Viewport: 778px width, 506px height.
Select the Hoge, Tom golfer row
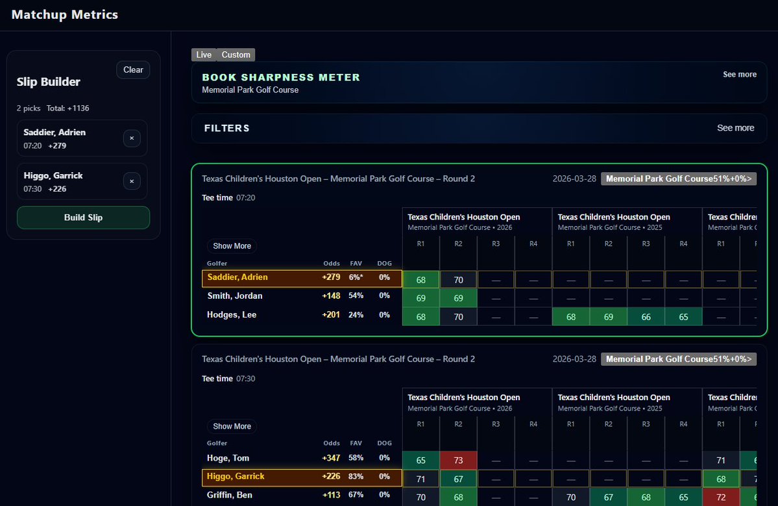[302, 458]
